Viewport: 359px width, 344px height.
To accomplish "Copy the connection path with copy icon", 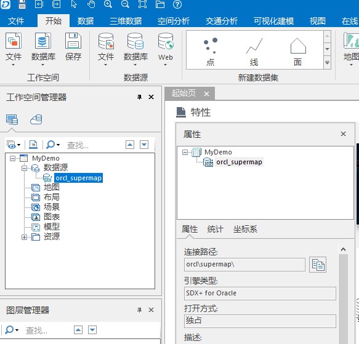I will click(x=318, y=265).
